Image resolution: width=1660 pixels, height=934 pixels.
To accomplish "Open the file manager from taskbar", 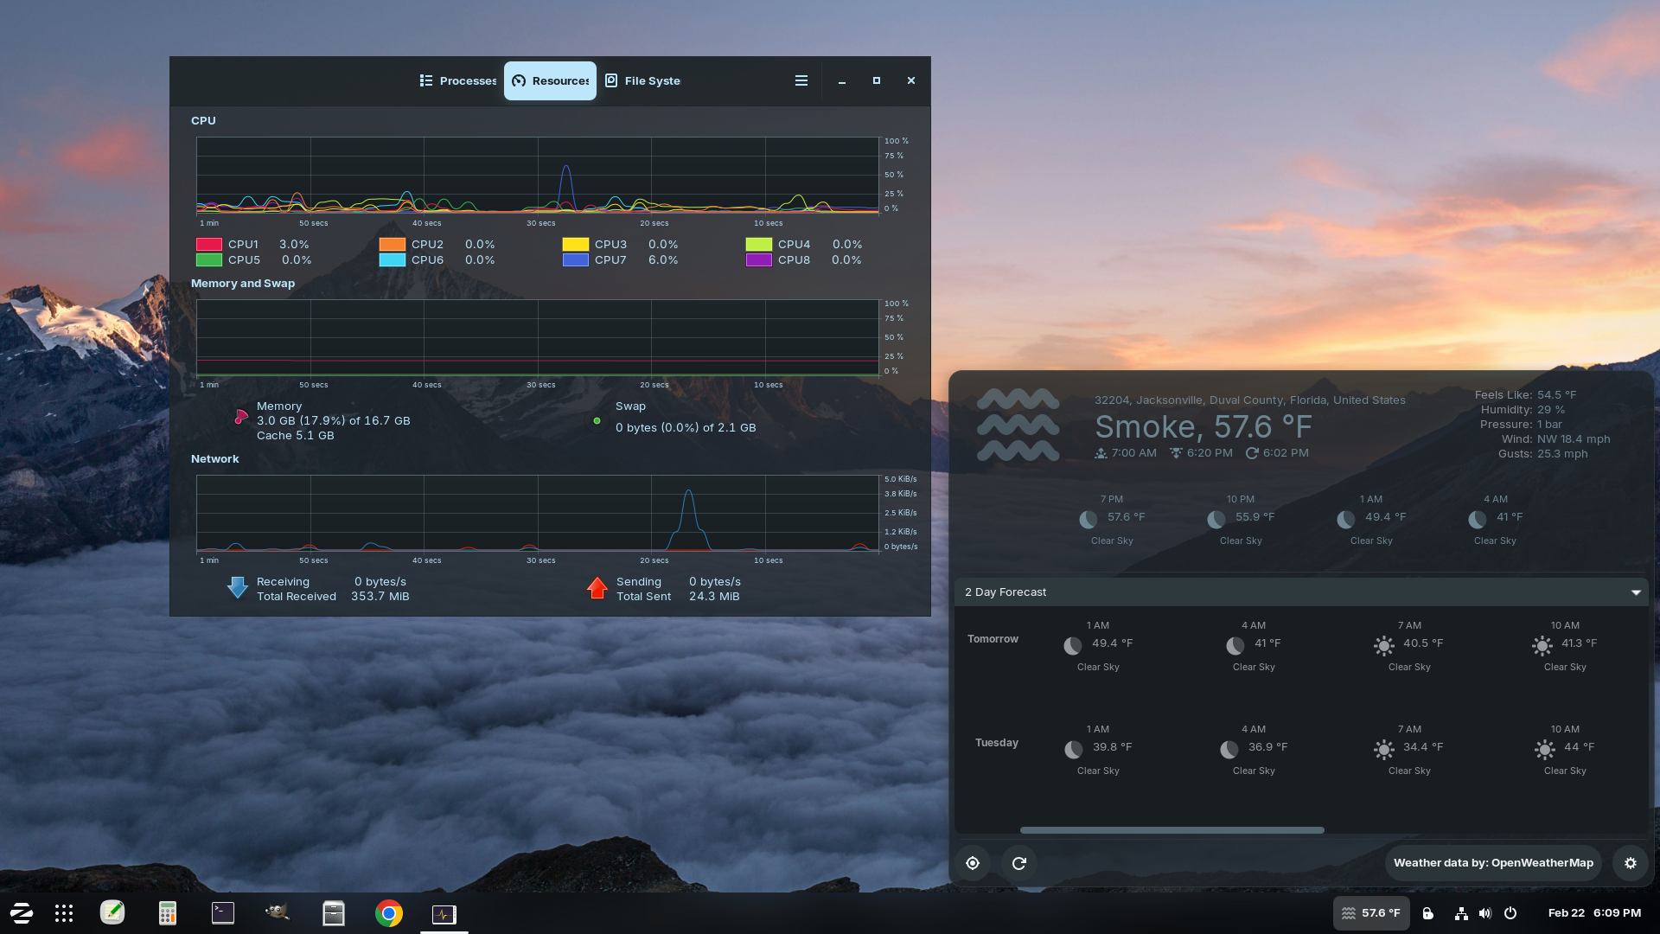I will tap(334, 913).
